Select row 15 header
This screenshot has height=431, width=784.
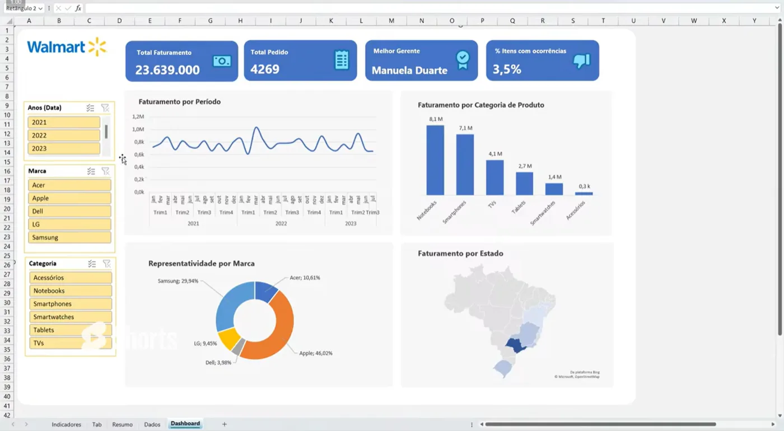click(7, 162)
